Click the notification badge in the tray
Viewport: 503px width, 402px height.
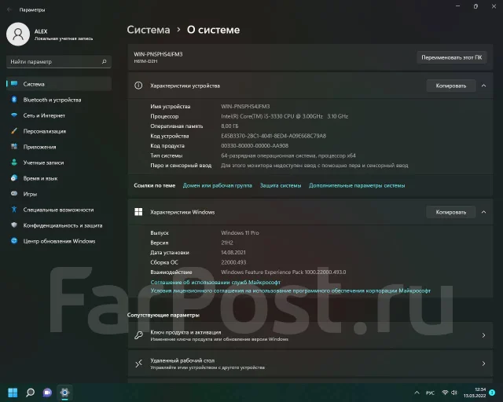[492, 393]
